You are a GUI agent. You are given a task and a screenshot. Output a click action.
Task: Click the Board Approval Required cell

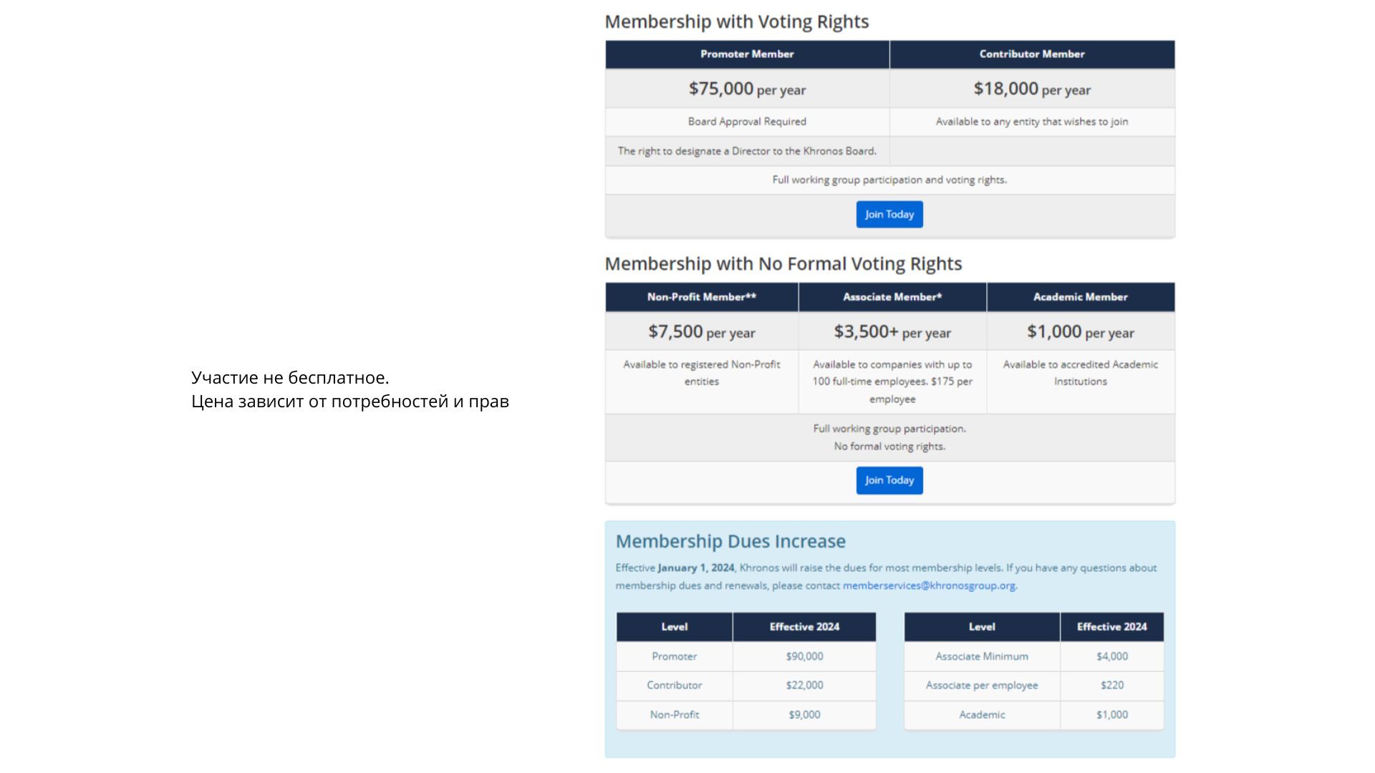point(747,122)
